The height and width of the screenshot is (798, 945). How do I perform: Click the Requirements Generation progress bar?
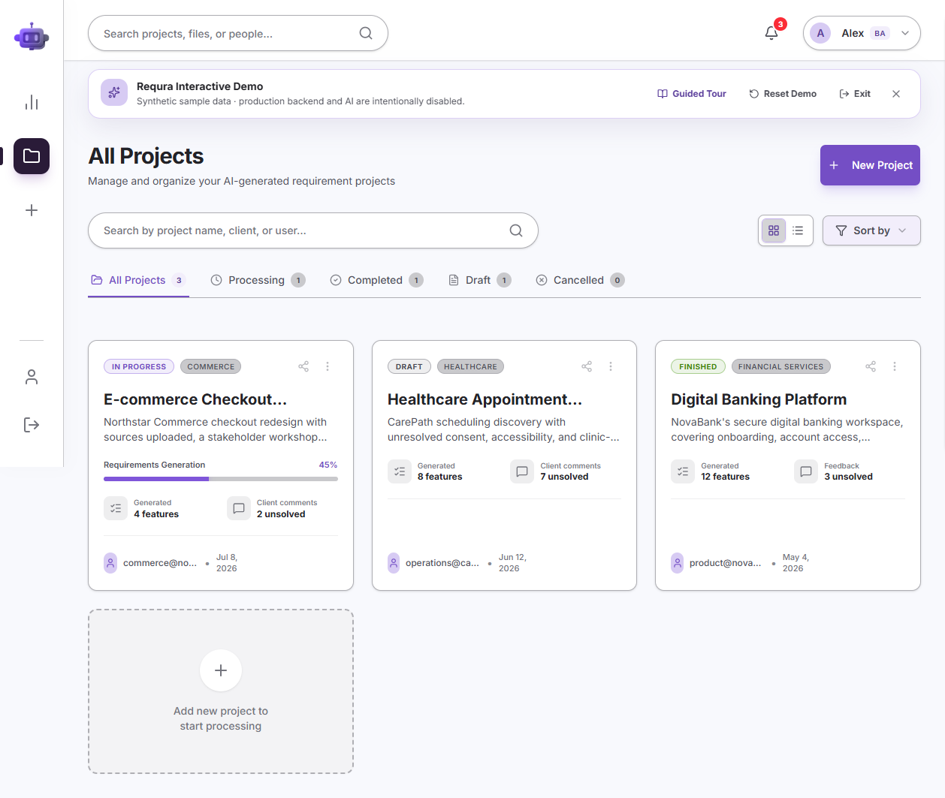221,478
